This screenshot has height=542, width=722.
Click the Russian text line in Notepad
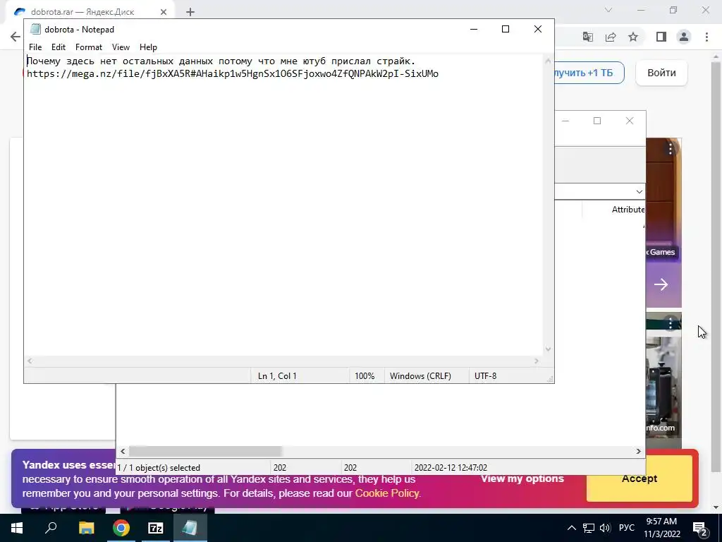[221, 61]
